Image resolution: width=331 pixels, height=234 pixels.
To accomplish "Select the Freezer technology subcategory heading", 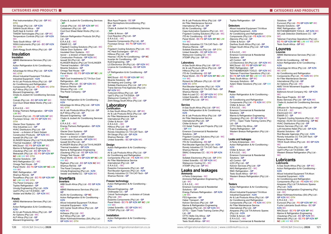I will 117,181.
